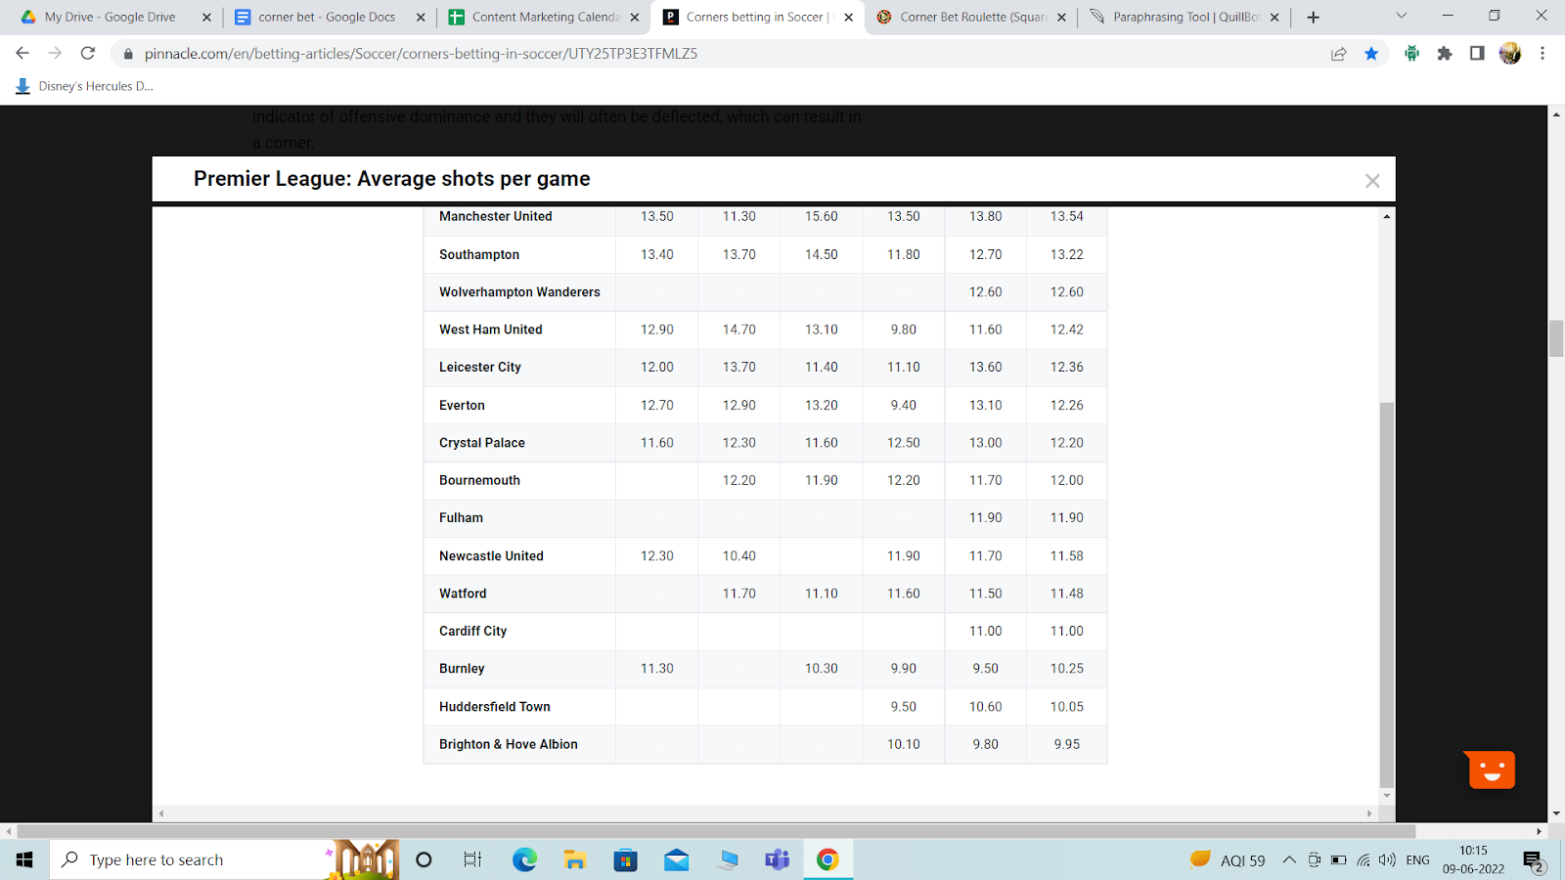Image resolution: width=1565 pixels, height=880 pixels.
Task: Open Microsoft Store from taskbar
Action: [x=626, y=859]
